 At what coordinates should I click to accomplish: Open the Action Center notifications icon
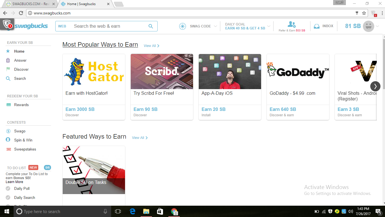[x=378, y=212]
